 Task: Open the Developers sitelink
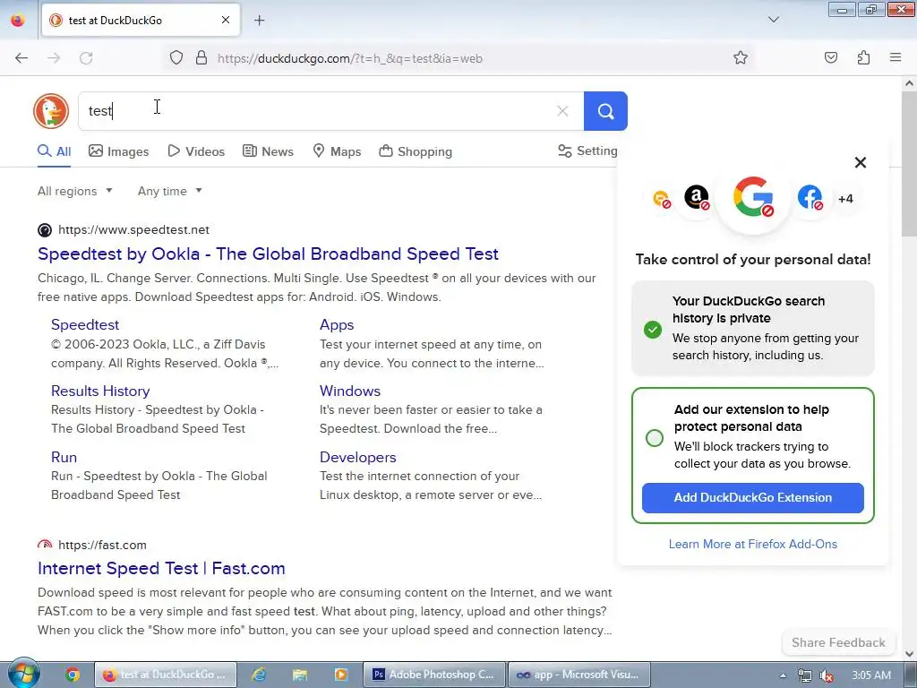[357, 457]
